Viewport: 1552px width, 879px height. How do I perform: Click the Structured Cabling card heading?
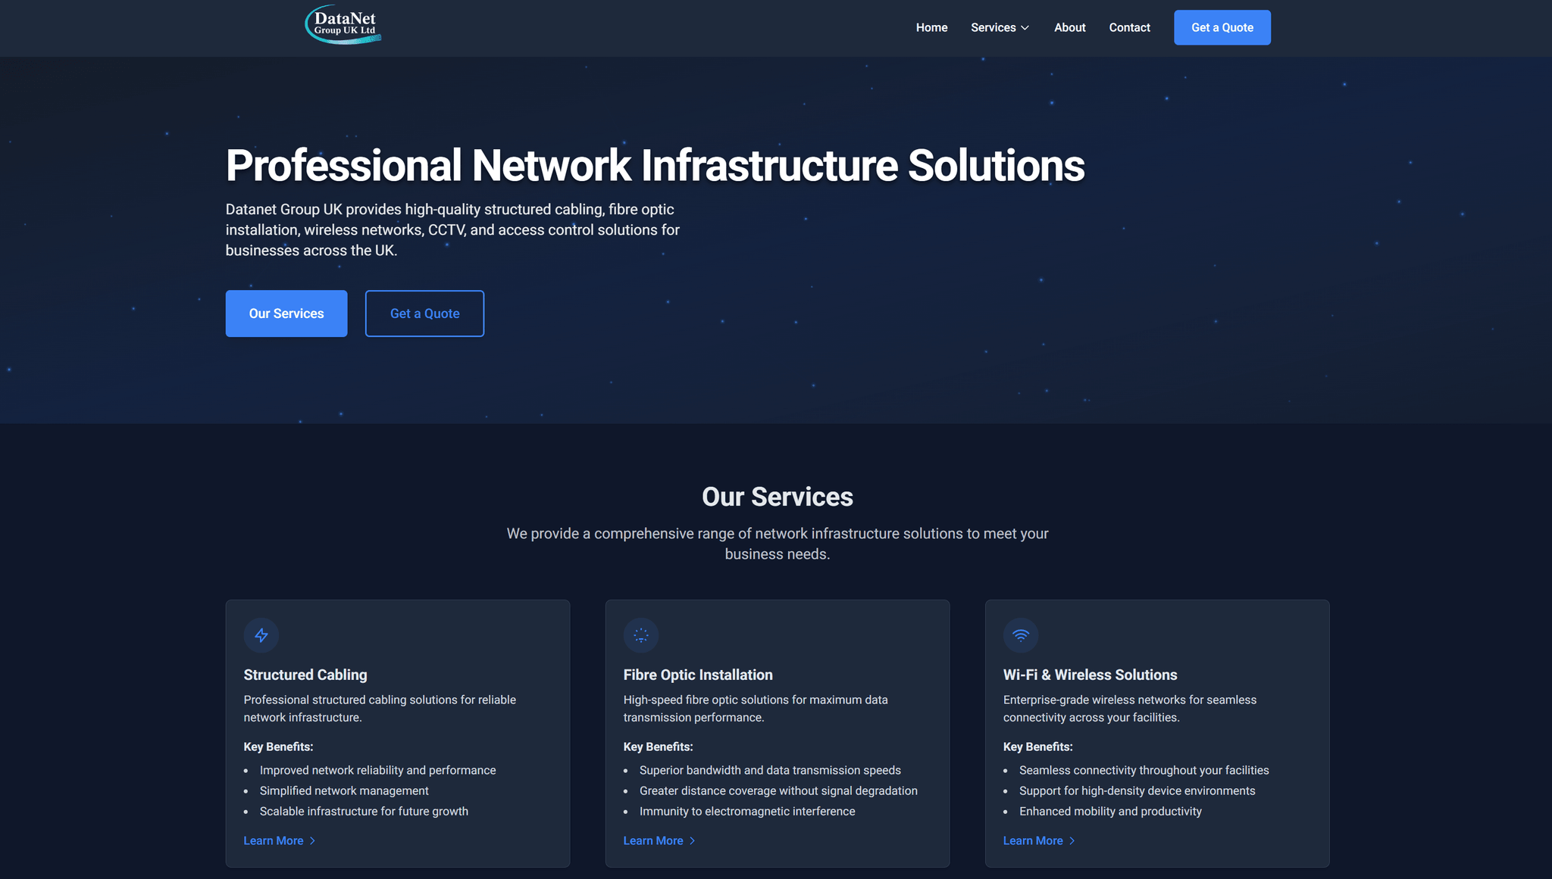pos(305,675)
